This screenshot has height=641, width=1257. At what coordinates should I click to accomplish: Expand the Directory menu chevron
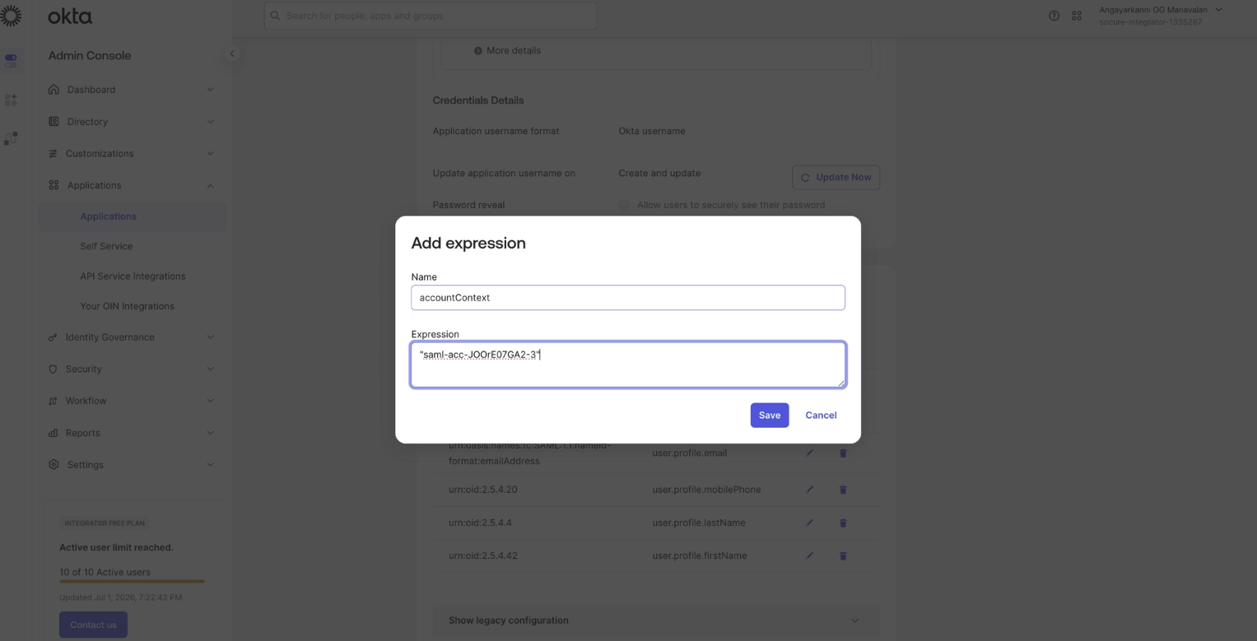(210, 122)
